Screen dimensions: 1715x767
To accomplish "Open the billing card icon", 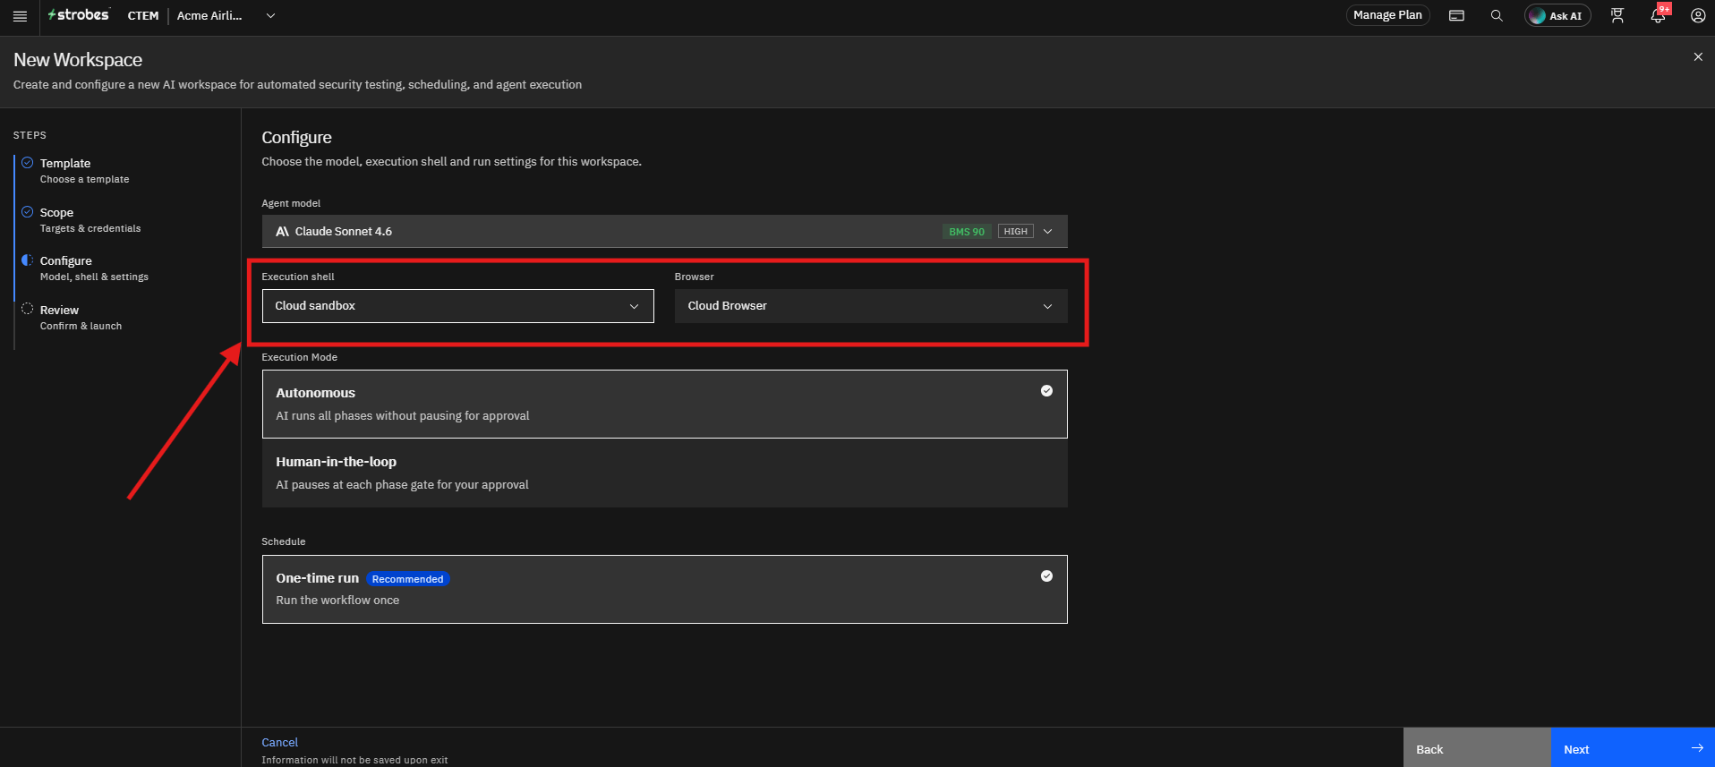I will tap(1456, 15).
